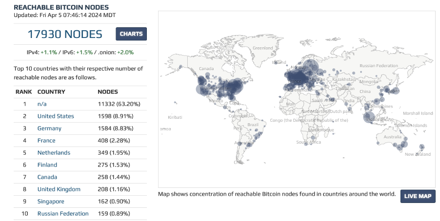Open the CHARTS button
This screenshot has height=221, width=440.
point(131,34)
